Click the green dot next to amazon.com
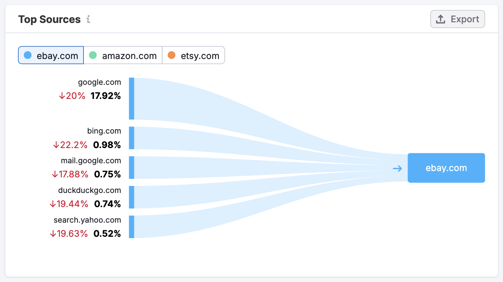503x282 pixels. [93, 55]
